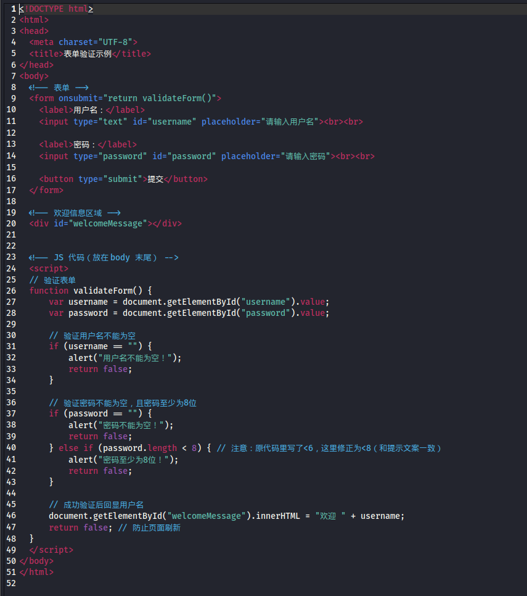The image size is (527, 596).
Task: Click the DOCTYPE html declaration on line 1
Action: [56, 9]
